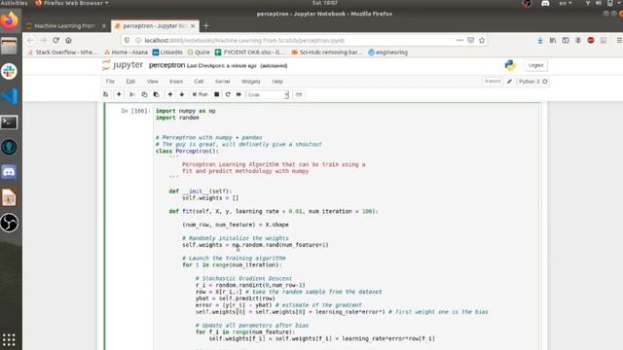Open the Sci-Hub bookmark
The image size is (623, 350).
[327, 52]
